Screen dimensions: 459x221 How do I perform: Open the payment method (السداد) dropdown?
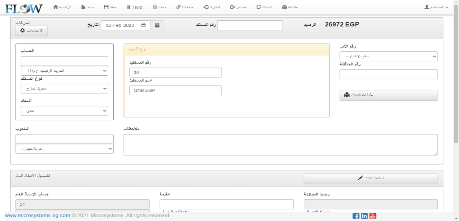[x=64, y=110]
